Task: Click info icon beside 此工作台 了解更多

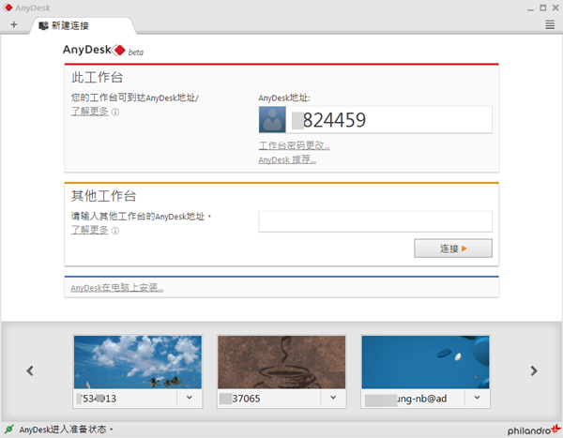Action: 115,112
